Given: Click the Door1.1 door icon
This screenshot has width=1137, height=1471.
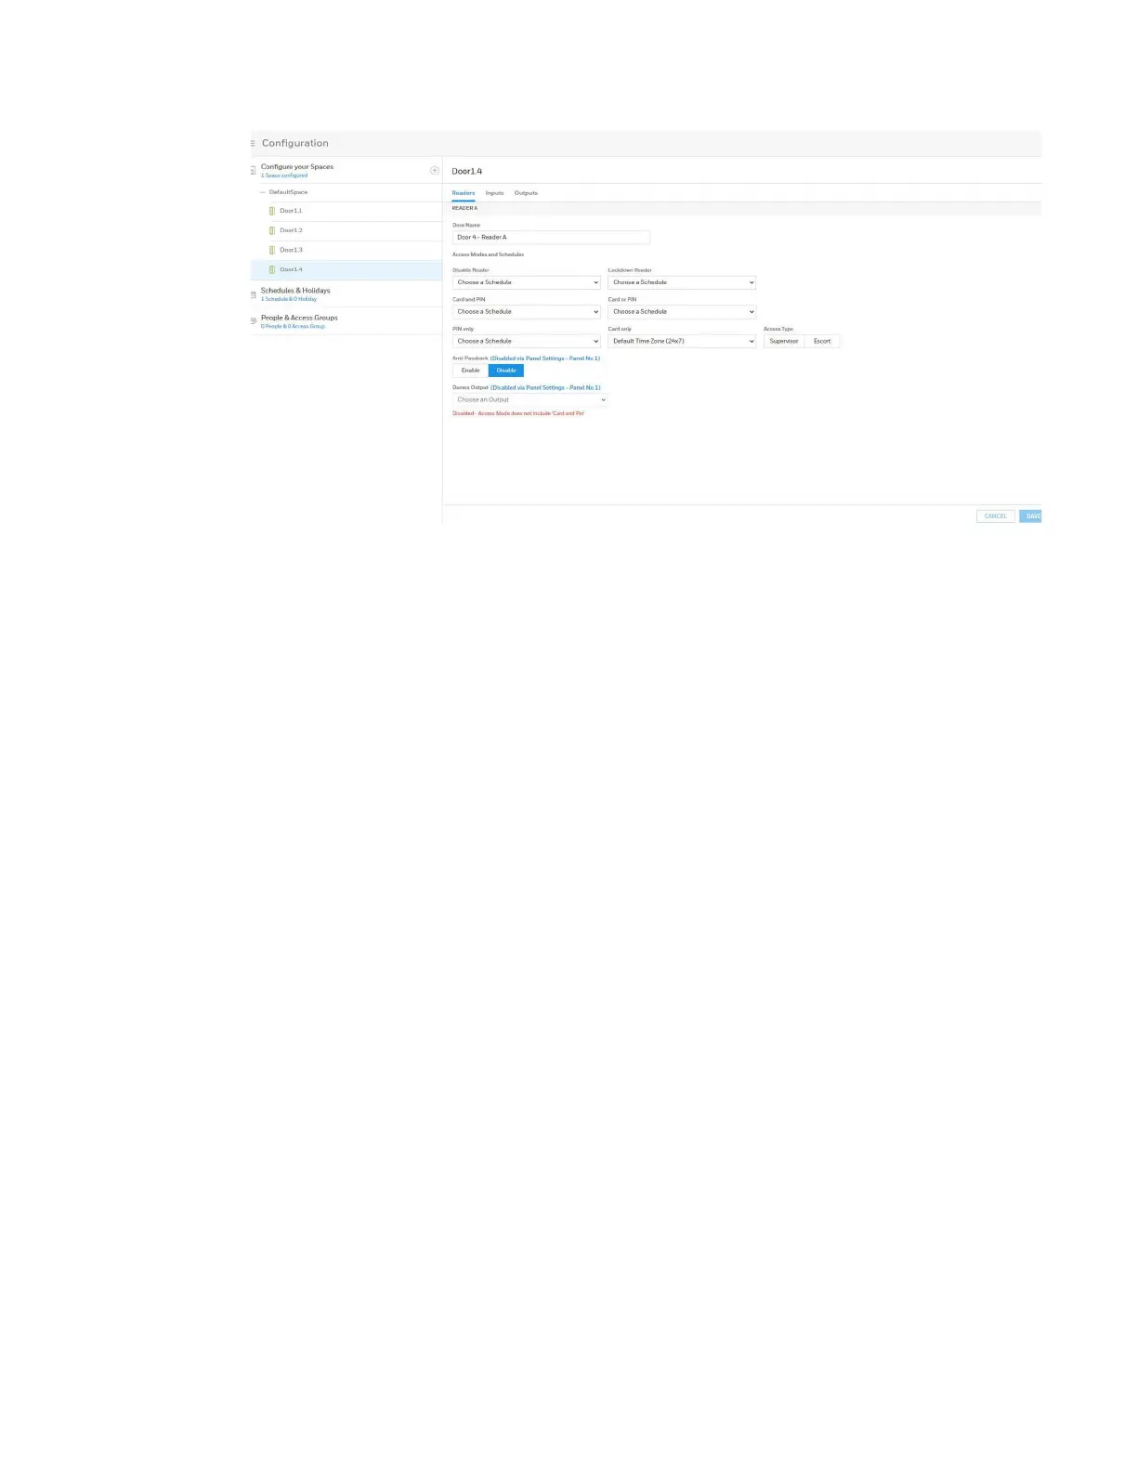Looking at the screenshot, I should coord(272,211).
